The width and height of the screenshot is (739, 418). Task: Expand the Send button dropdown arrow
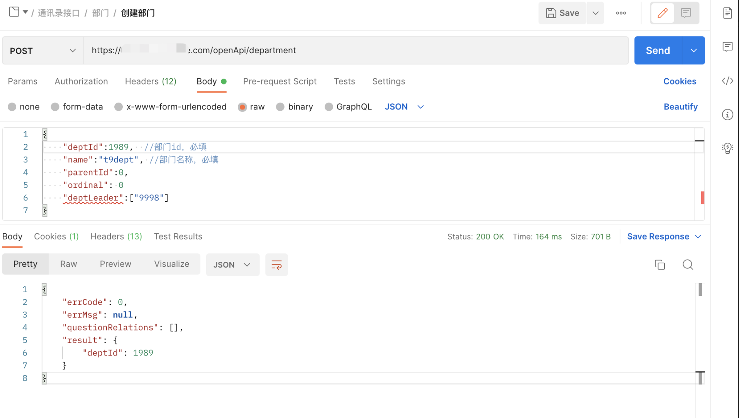(693, 51)
